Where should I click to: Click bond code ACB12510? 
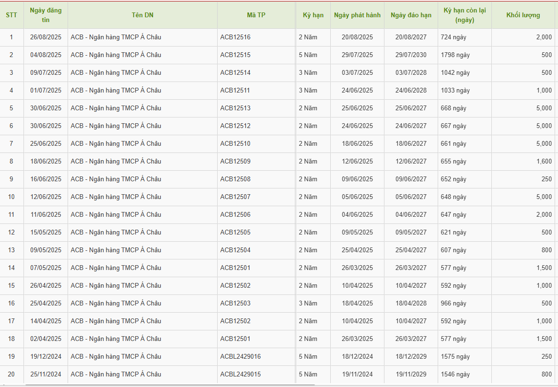click(235, 144)
